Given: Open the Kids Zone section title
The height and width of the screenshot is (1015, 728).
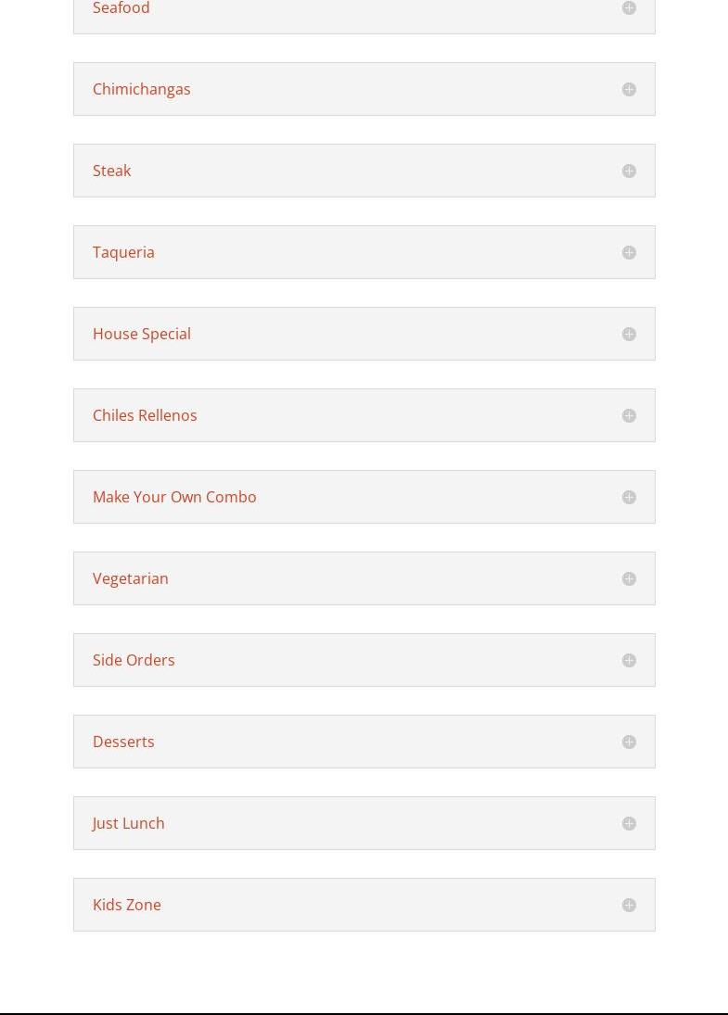Looking at the screenshot, I should (127, 905).
